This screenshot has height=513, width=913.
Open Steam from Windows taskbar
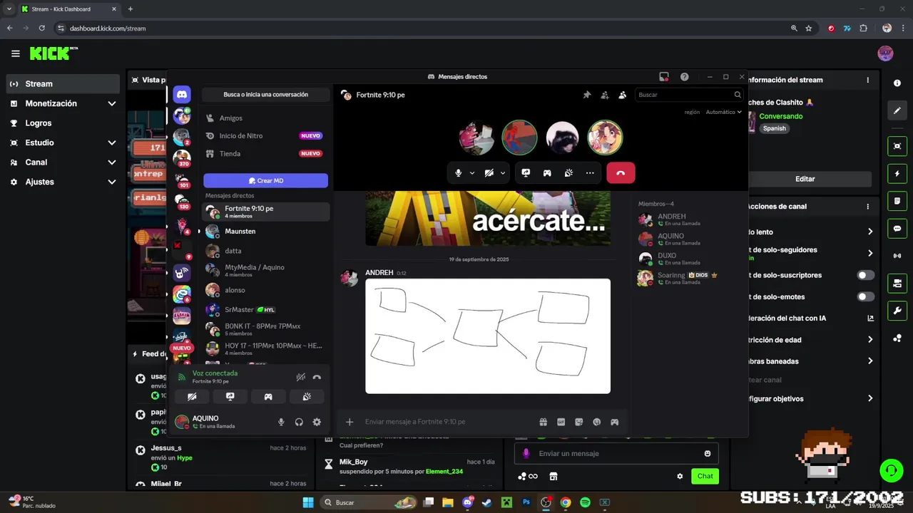[x=486, y=502]
